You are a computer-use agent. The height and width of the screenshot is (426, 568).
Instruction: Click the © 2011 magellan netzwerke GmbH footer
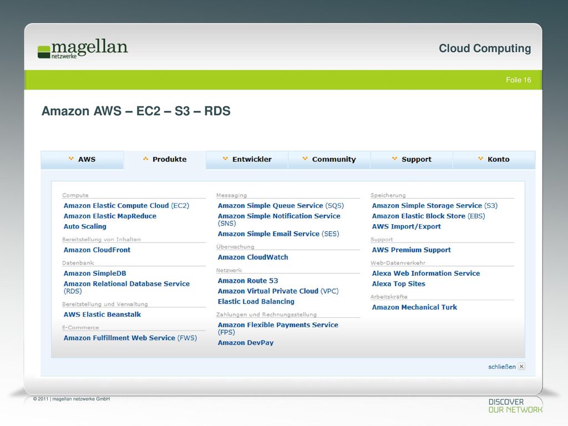click(x=72, y=399)
